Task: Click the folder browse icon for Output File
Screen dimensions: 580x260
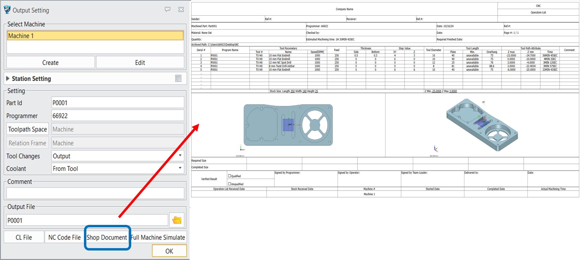Action: (x=177, y=220)
